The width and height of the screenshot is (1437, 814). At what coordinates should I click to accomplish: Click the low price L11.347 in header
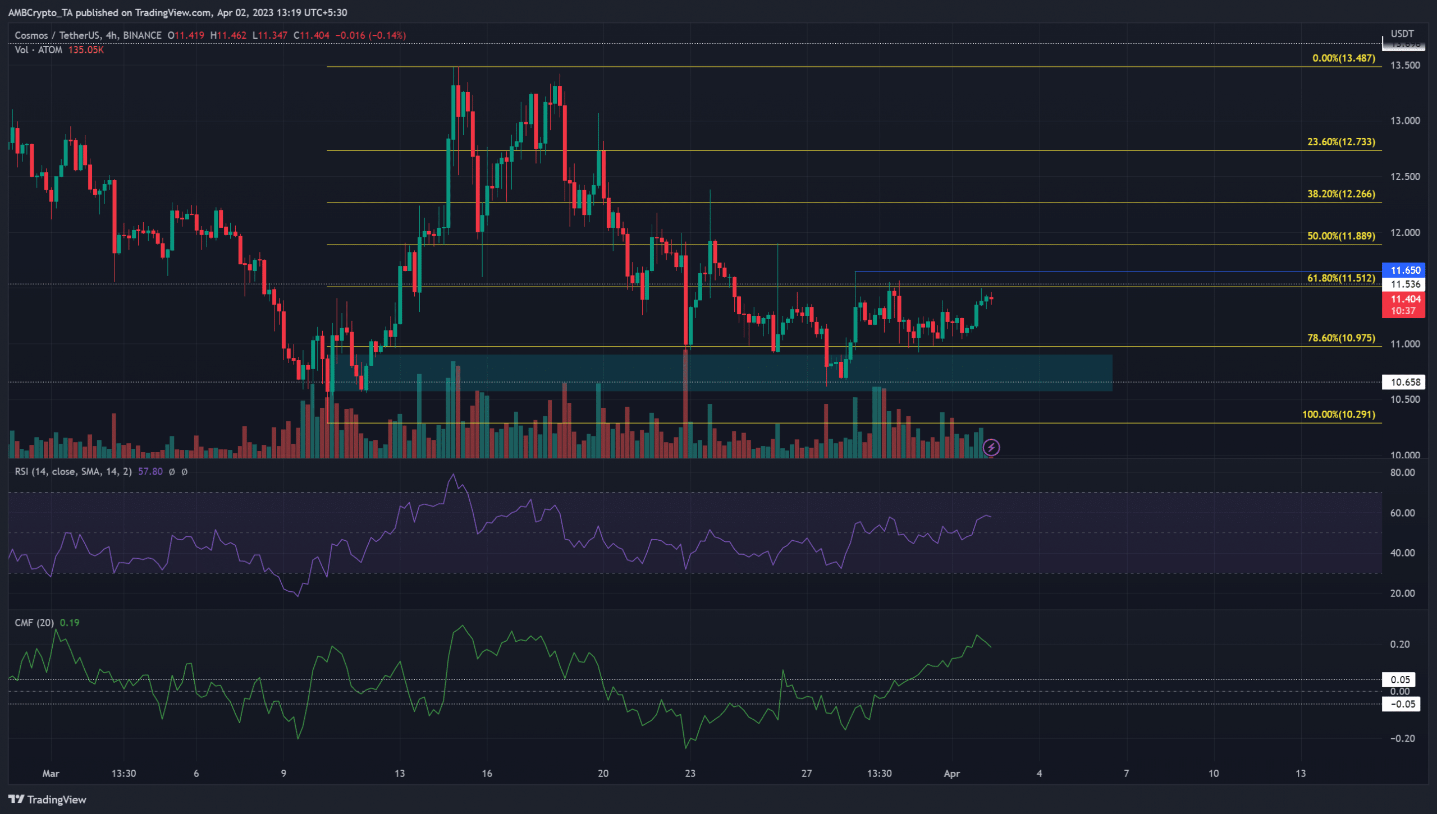(x=269, y=35)
